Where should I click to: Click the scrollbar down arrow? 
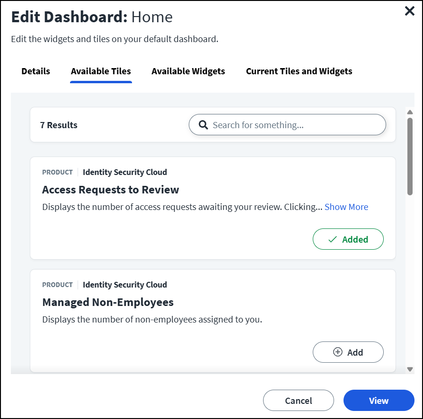(410, 369)
